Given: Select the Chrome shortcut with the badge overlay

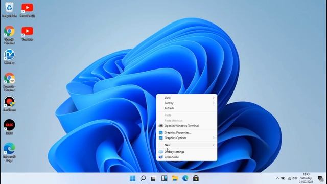Looking at the screenshot, I should pyautogui.click(x=9, y=82).
